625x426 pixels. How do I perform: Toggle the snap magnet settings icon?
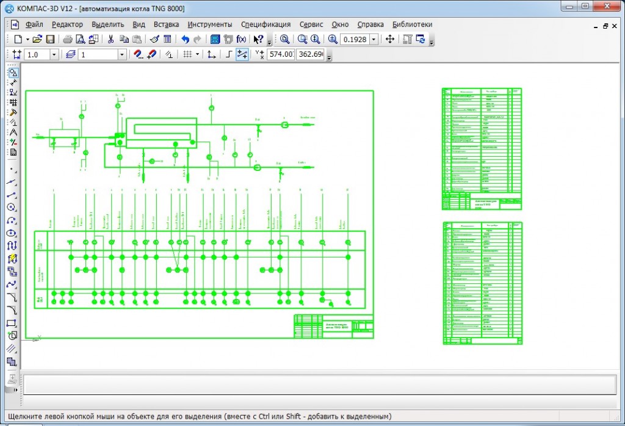tap(138, 54)
